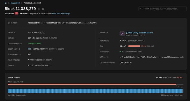
Task: Click the red Cexplorer sponsor logo
Action: pos(16,13)
